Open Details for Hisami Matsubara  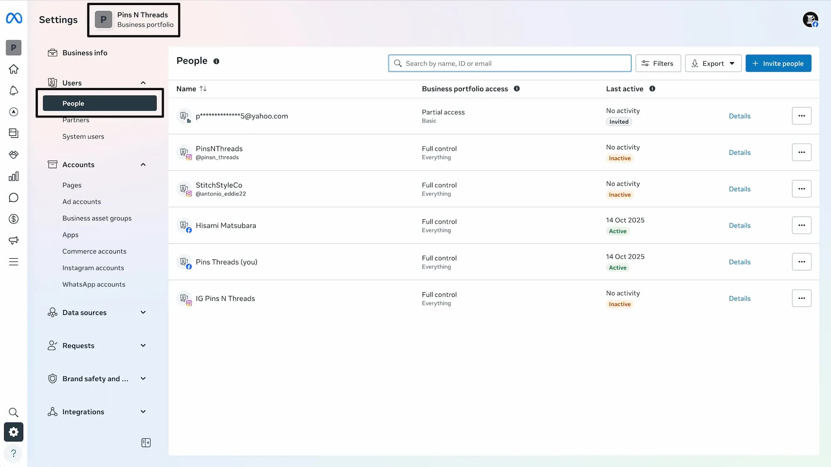pyautogui.click(x=740, y=225)
